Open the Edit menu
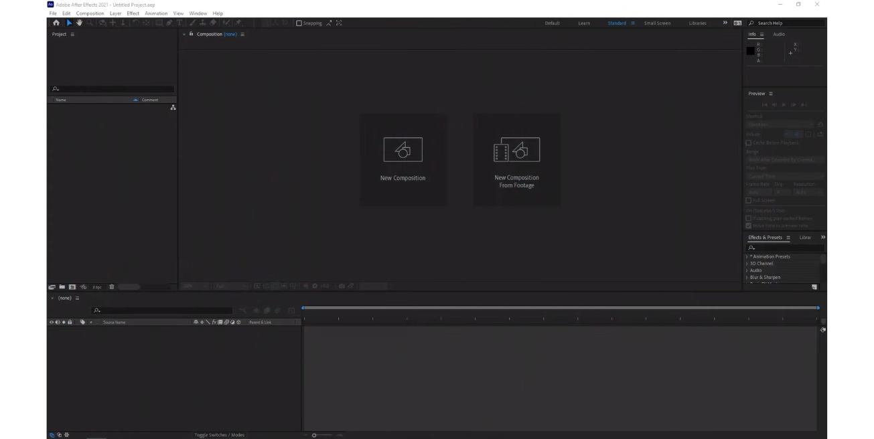 pos(66,13)
